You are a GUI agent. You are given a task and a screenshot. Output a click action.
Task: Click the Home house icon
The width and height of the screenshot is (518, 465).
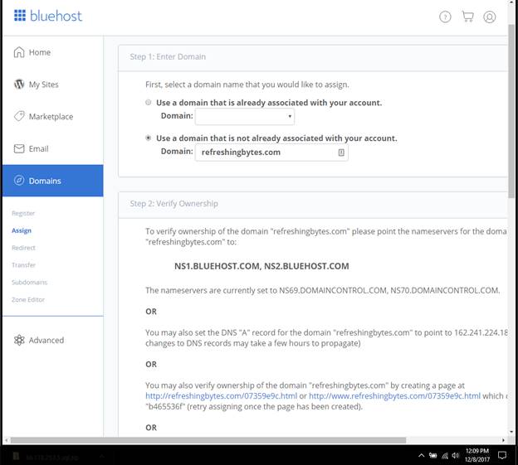click(x=19, y=52)
